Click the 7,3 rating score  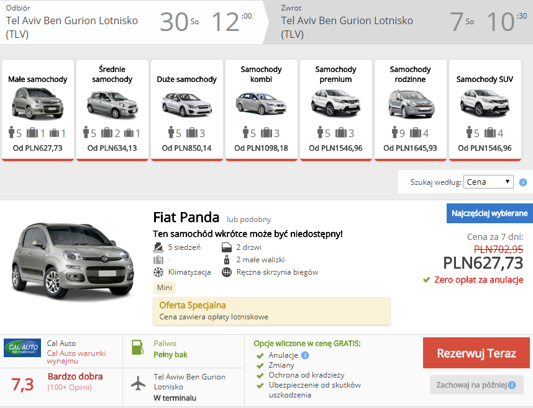(x=22, y=384)
